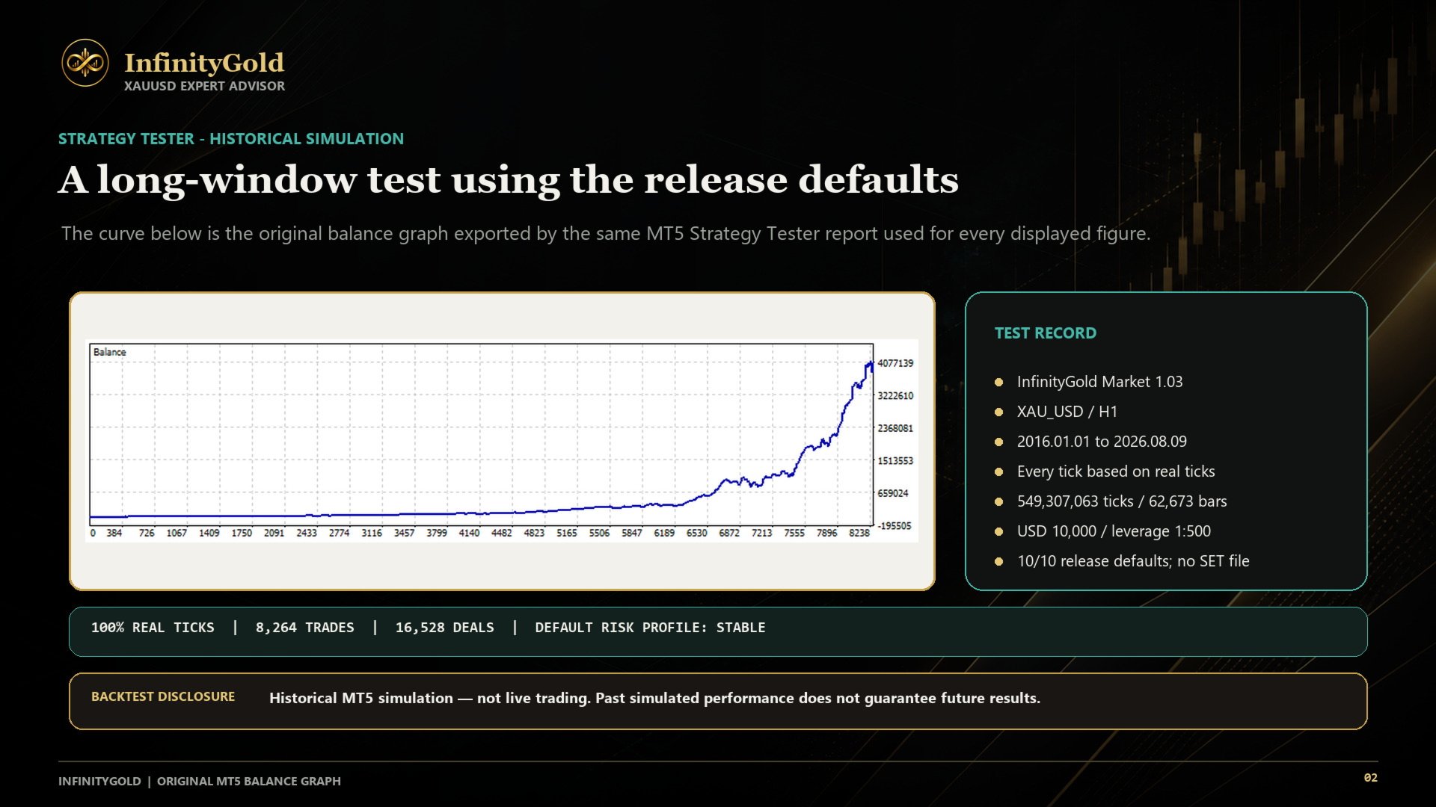Click the Balance label in the chart

[109, 352]
